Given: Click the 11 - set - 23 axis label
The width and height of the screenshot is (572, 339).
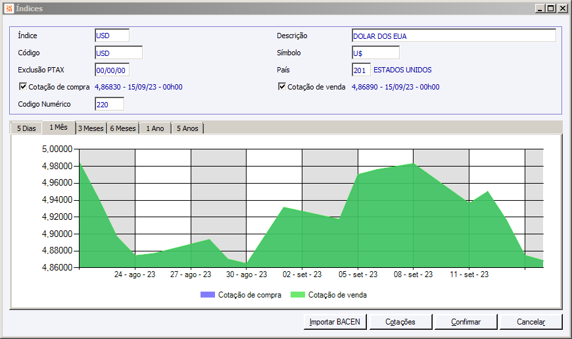Looking at the screenshot, I should pyautogui.click(x=469, y=274).
